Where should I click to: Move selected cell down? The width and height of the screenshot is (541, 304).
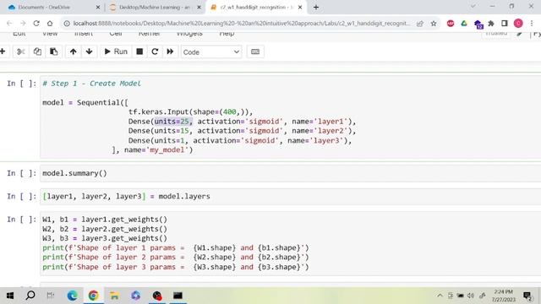click(89, 52)
